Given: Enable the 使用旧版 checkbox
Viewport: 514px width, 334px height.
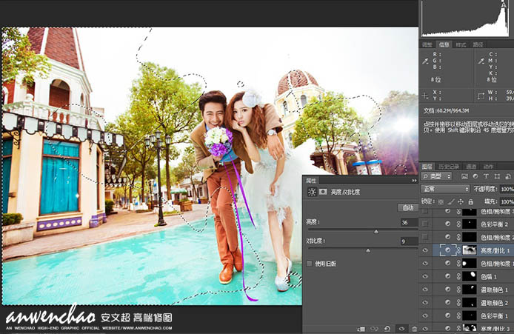Looking at the screenshot, I should coord(310,264).
